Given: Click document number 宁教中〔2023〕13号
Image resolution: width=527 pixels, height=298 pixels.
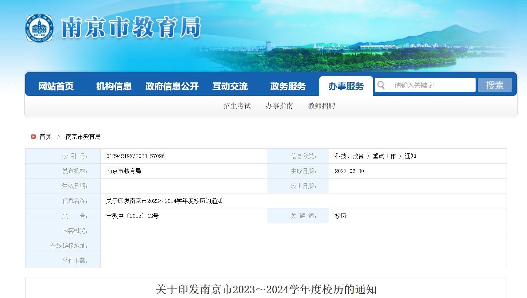Looking at the screenshot, I should pos(132,216).
